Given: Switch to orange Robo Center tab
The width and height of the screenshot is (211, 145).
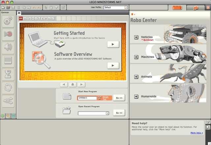Looking at the screenshot, I should pos(177,8).
